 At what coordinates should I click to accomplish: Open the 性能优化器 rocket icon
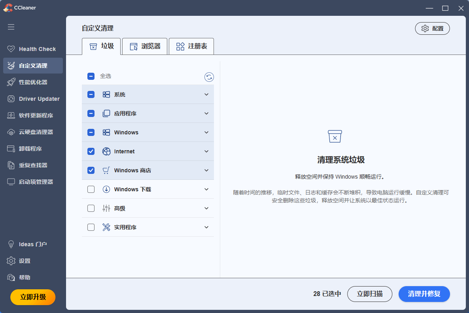11,82
